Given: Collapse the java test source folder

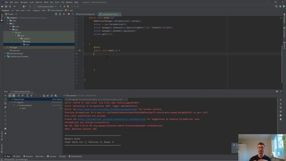Looking at the screenshot, I should tap(13, 33).
